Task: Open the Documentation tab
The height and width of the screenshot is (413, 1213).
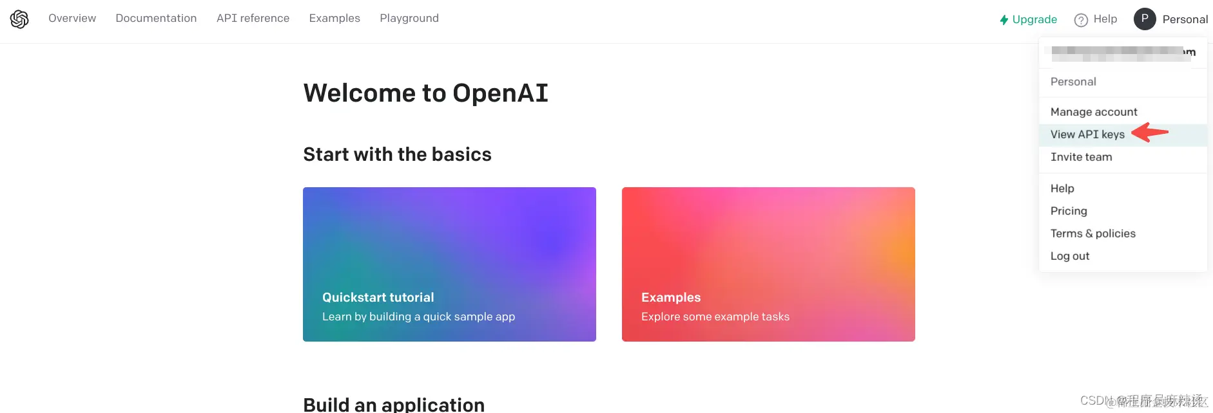Action: (156, 18)
